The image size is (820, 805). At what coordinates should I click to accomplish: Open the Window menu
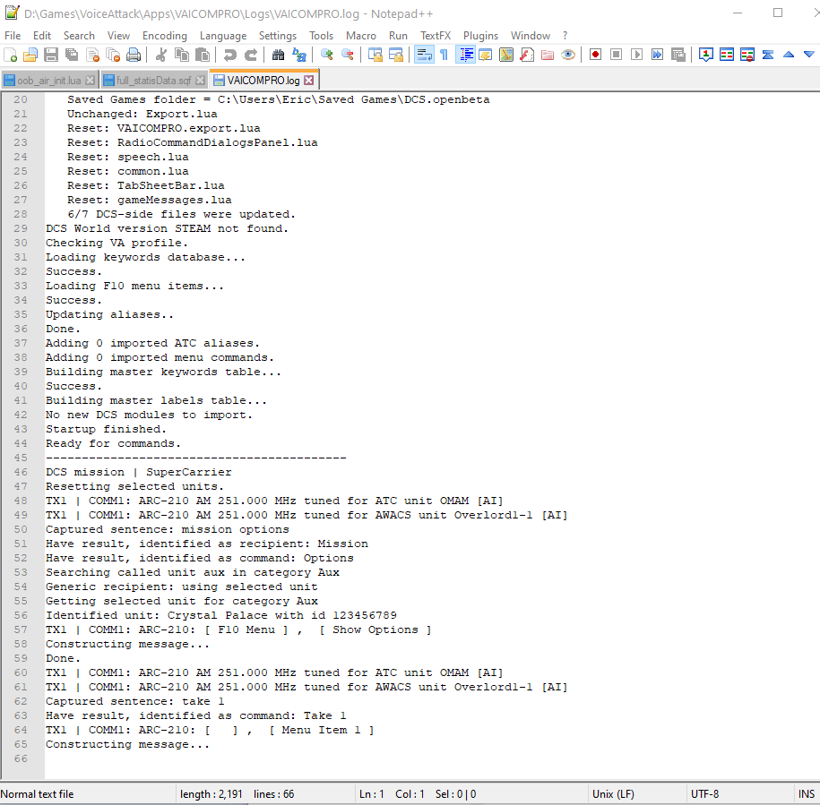click(x=531, y=36)
